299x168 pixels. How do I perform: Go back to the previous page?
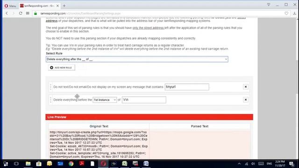click(x=7, y=14)
